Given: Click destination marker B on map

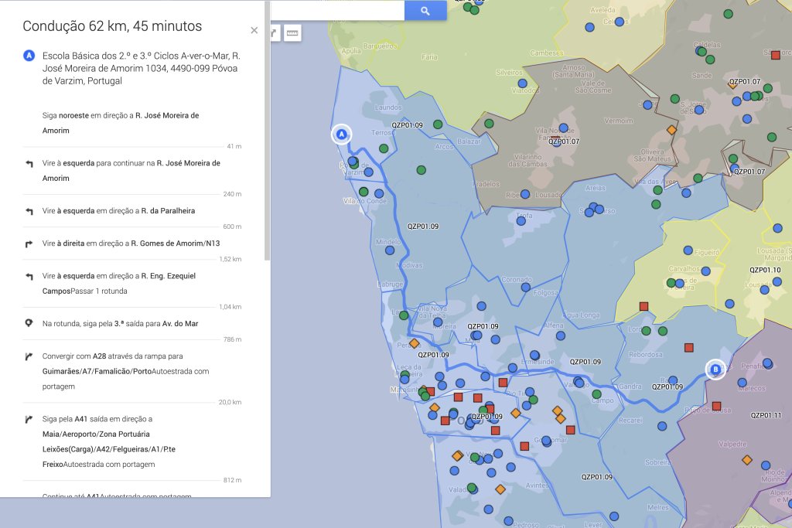Looking at the screenshot, I should [715, 370].
